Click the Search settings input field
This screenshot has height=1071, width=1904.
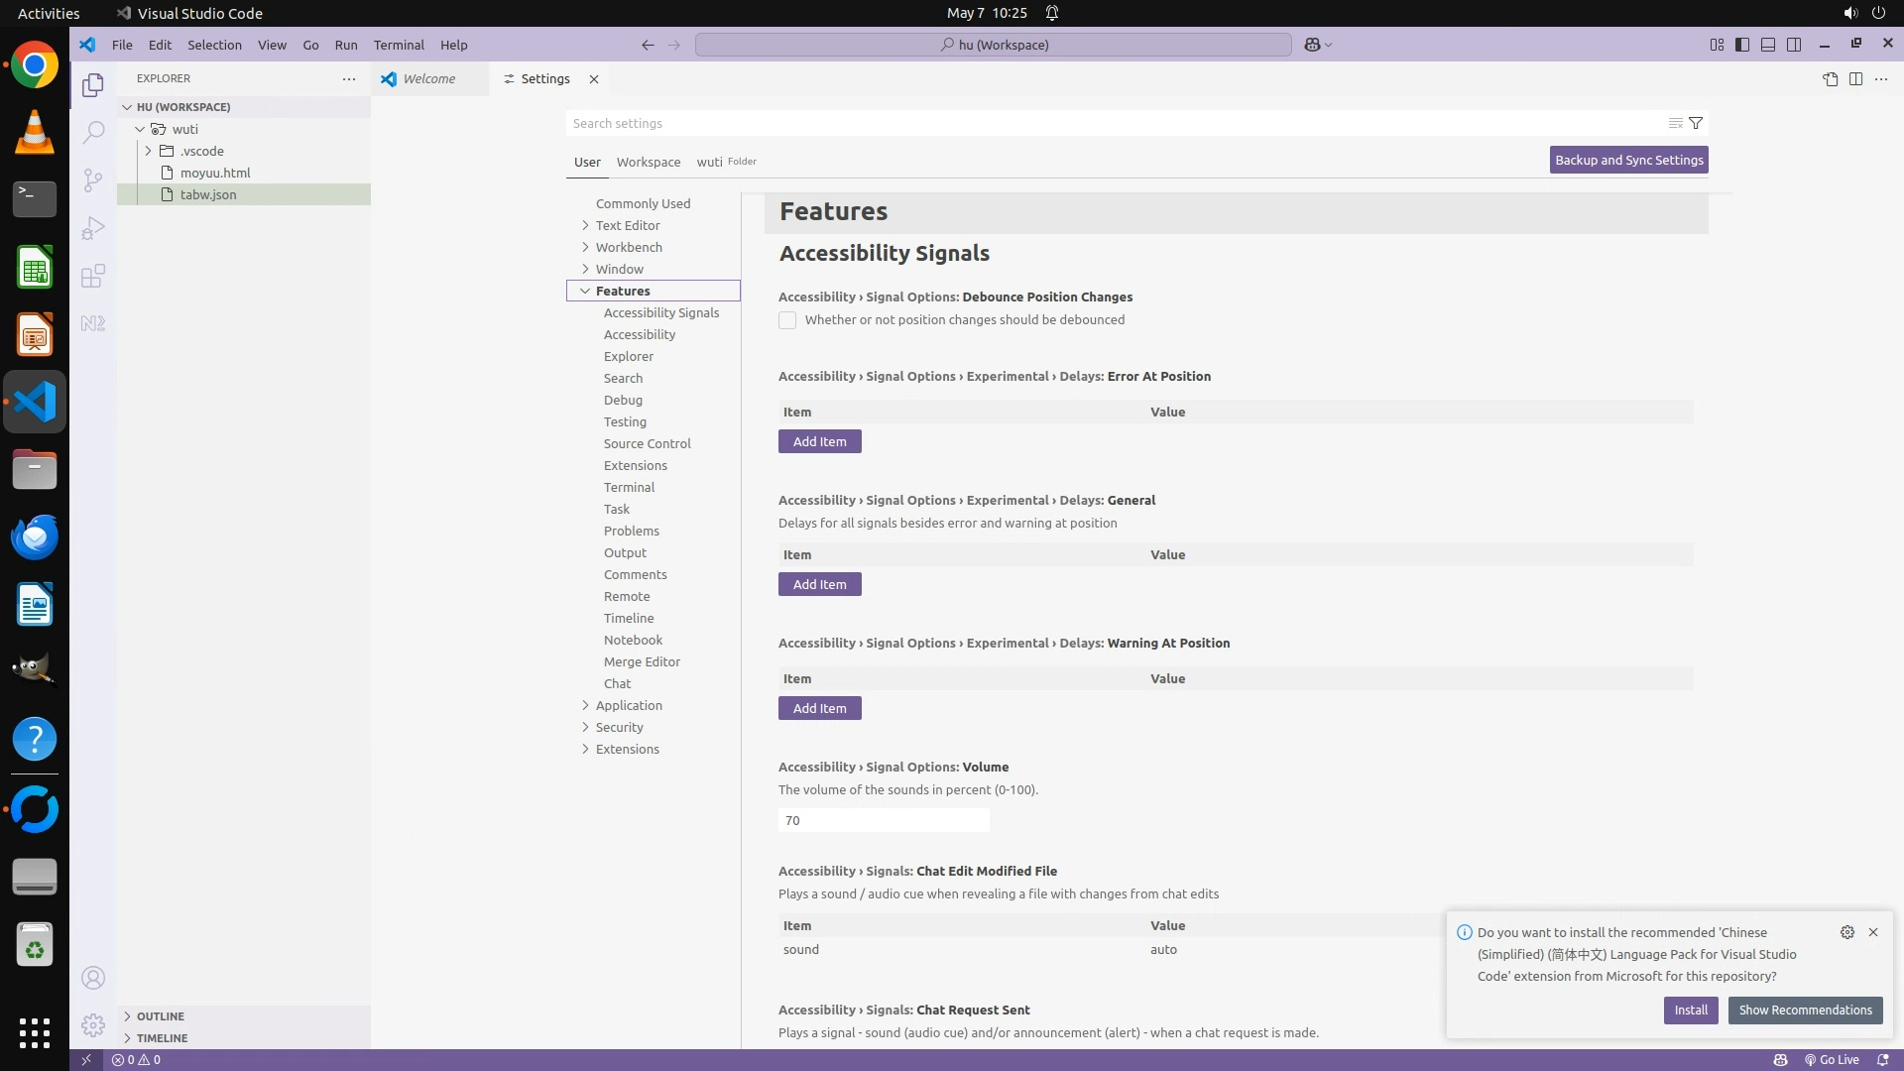(1111, 123)
